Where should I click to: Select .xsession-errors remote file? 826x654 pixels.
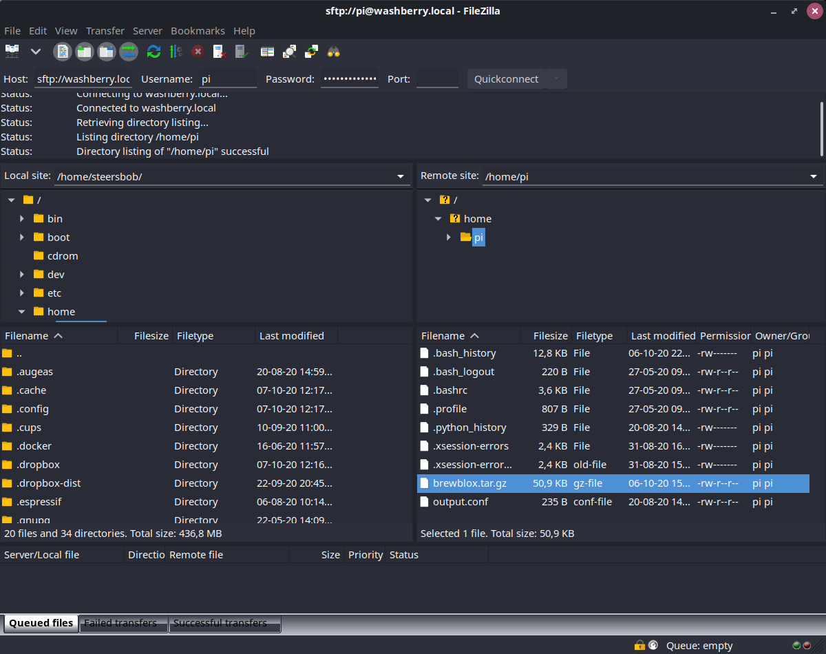(613, 446)
